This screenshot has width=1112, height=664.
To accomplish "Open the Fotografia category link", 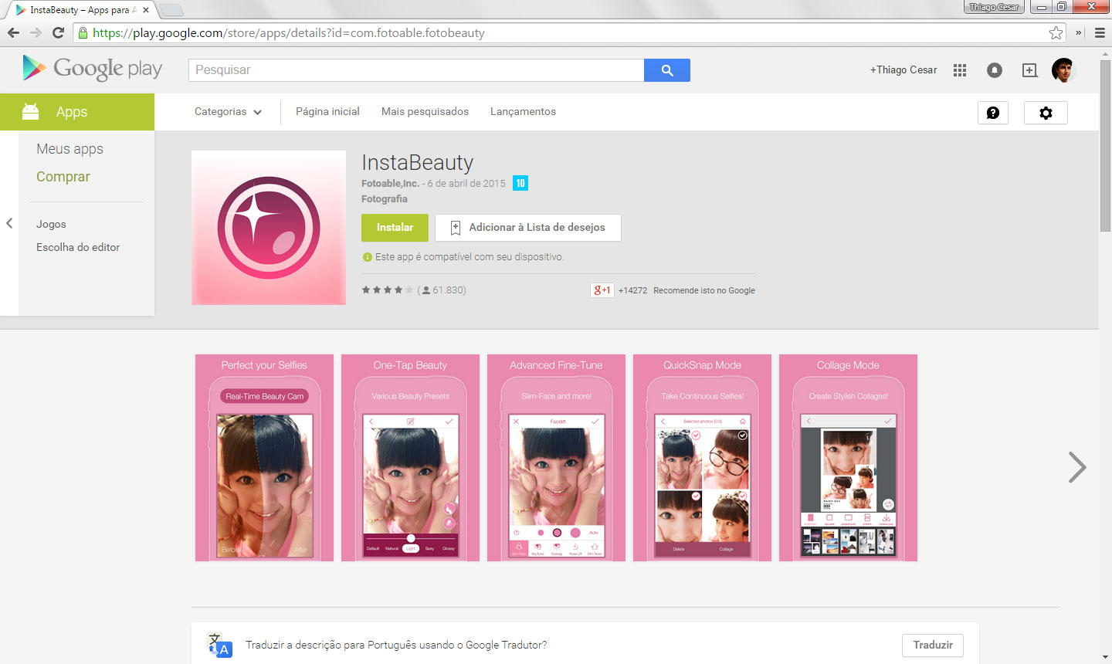I will point(385,199).
